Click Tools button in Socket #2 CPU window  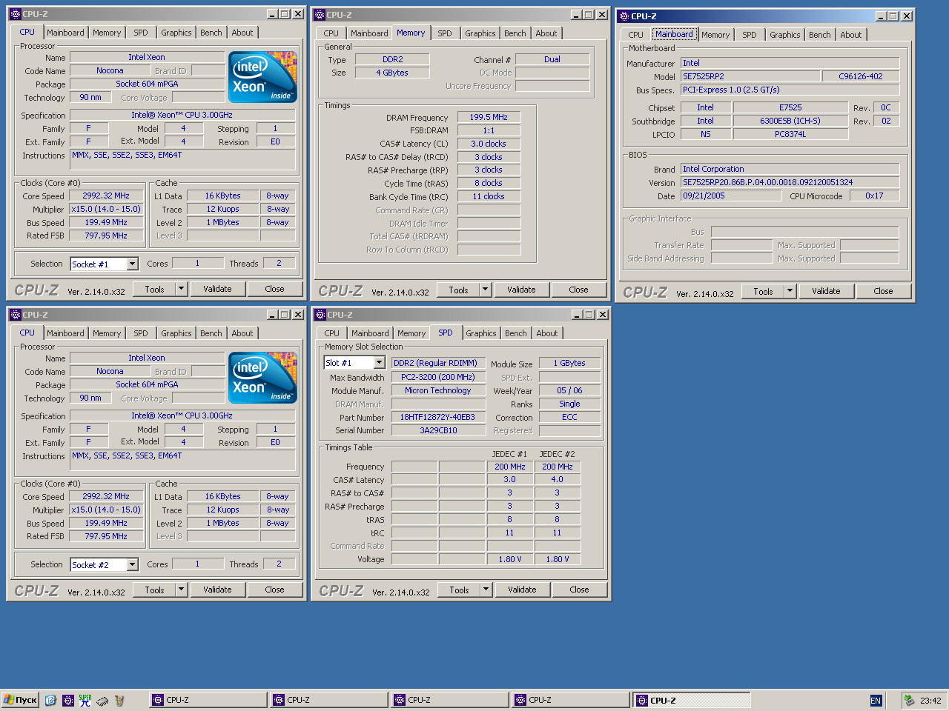[x=155, y=590]
